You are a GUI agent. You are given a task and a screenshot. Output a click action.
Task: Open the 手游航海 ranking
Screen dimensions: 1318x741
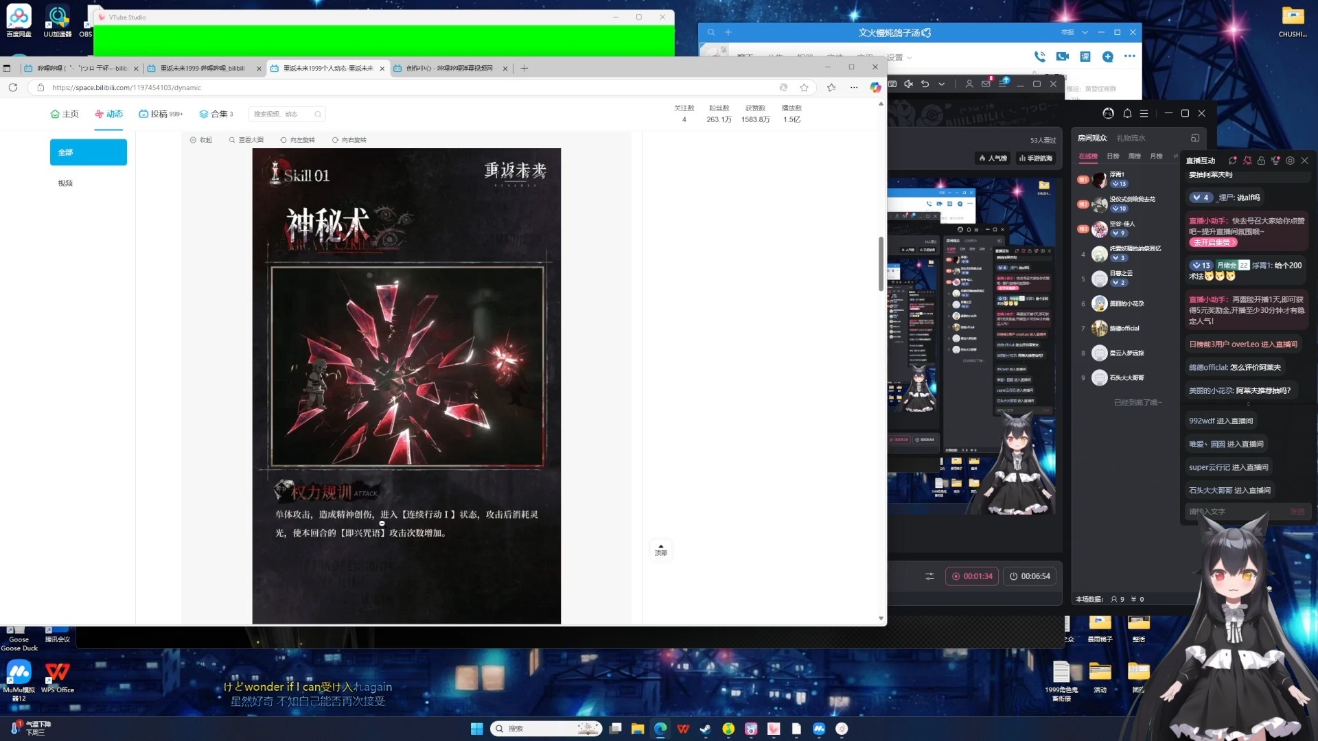[1036, 158]
